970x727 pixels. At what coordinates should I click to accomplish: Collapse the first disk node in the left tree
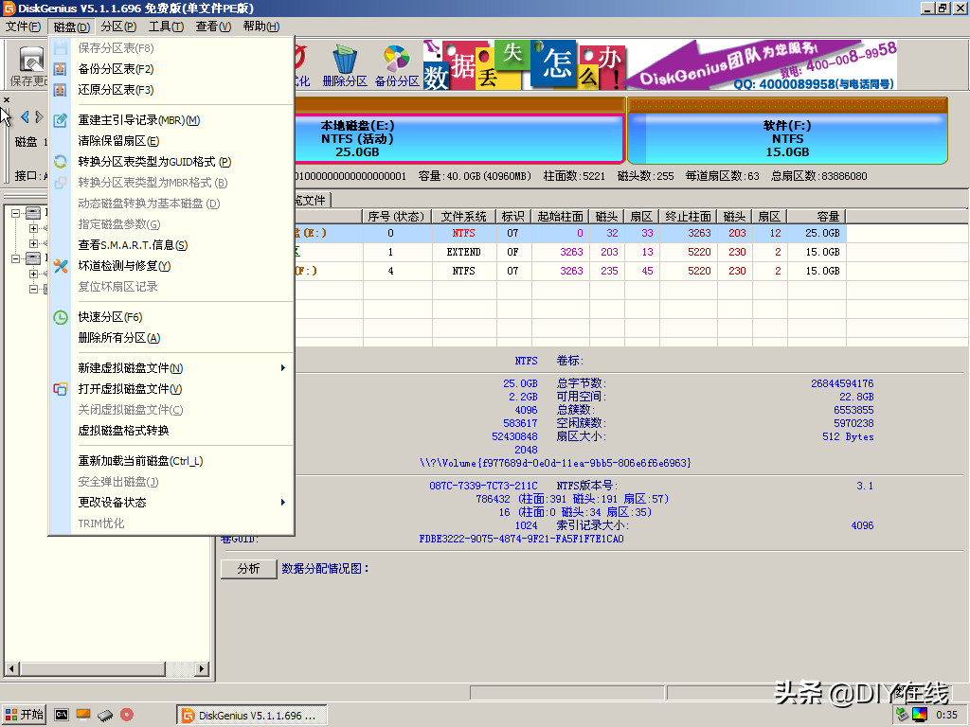tap(15, 212)
